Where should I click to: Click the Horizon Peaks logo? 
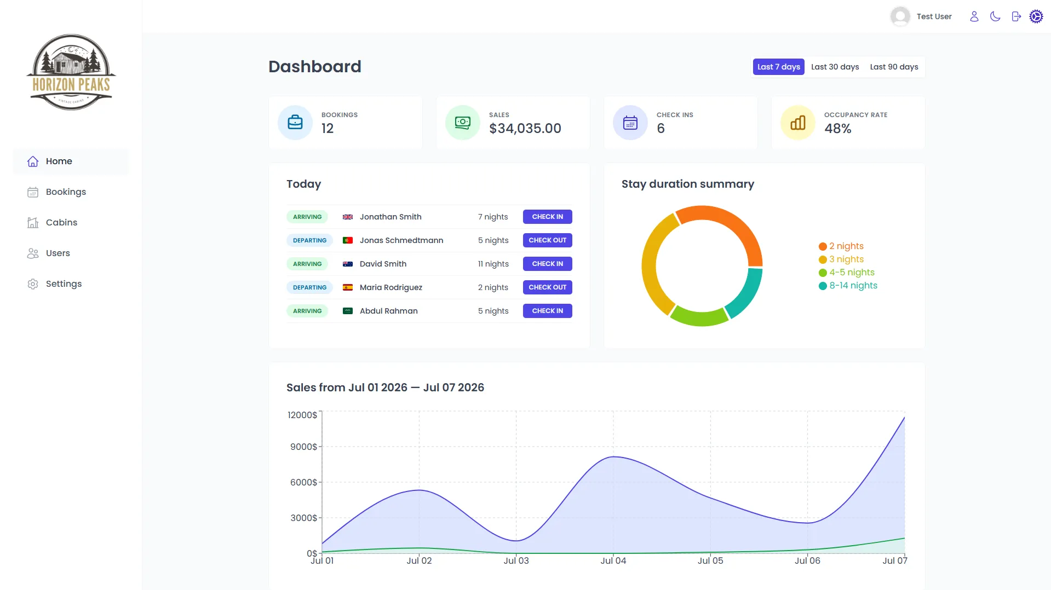[x=71, y=72]
